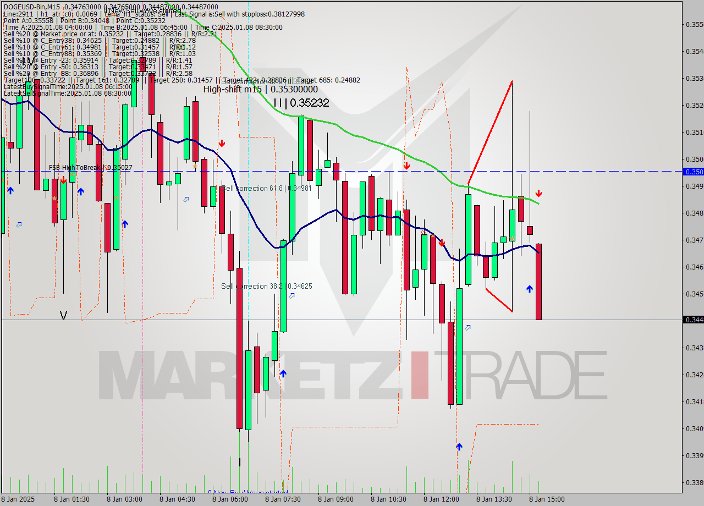Click the 0.338 price axis label
Viewport: 704px width, 506px height.
click(695, 482)
